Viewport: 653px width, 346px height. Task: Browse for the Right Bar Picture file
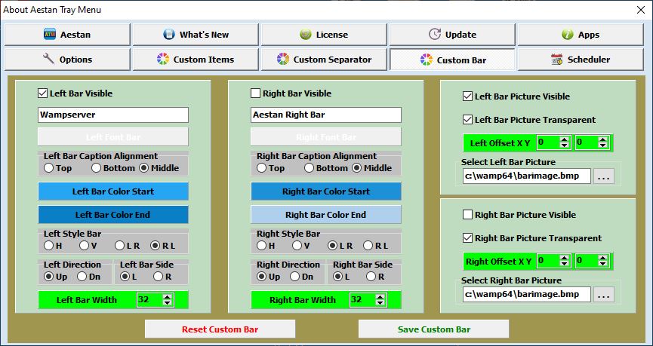[604, 295]
